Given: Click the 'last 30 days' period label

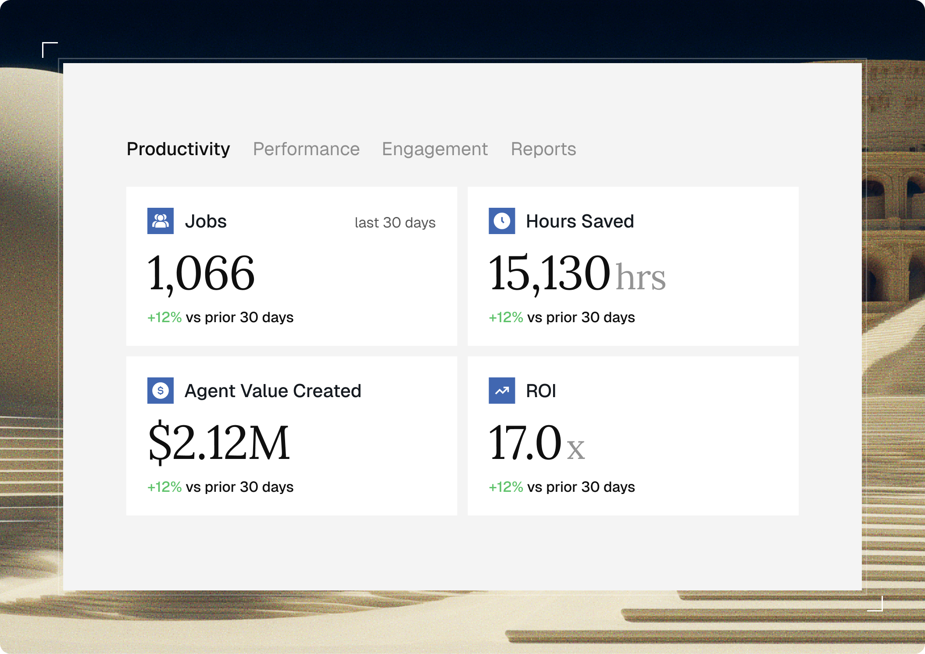Looking at the screenshot, I should coord(395,223).
